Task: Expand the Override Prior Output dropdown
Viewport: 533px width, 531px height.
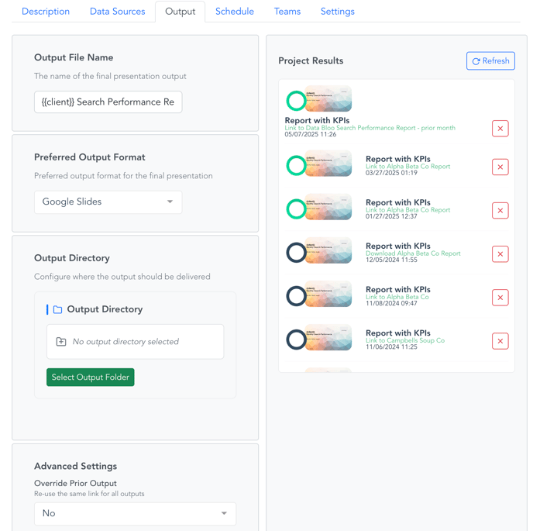Action: coord(135,513)
